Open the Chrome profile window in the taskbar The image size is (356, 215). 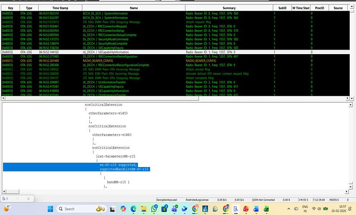click(225, 209)
